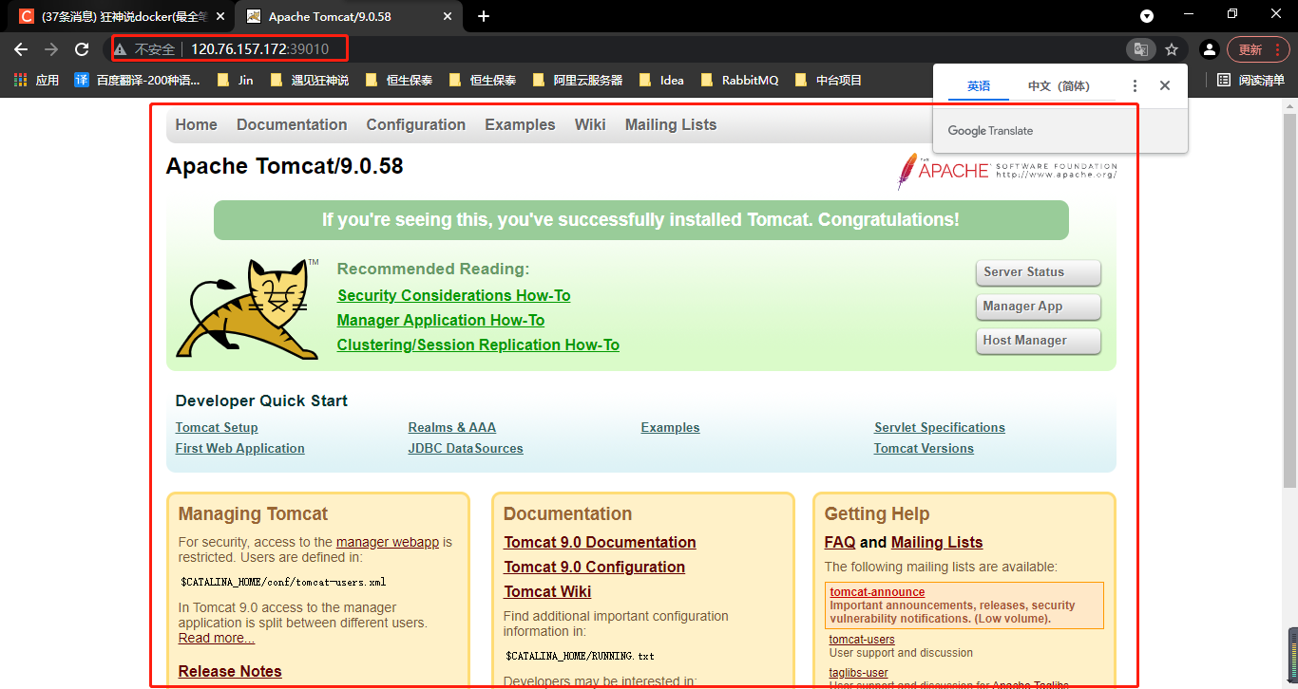1298x689 pixels.
Task: Open the Tomcat Wiki link
Action: pos(547,591)
